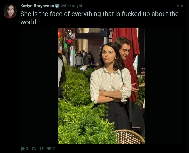Like the tweet with the heart icon
The image size is (189, 153).
[x=49, y=149]
